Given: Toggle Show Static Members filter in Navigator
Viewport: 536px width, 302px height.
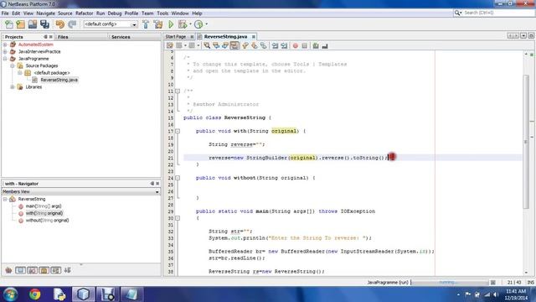Looking at the screenshot, I should pos(32,270).
